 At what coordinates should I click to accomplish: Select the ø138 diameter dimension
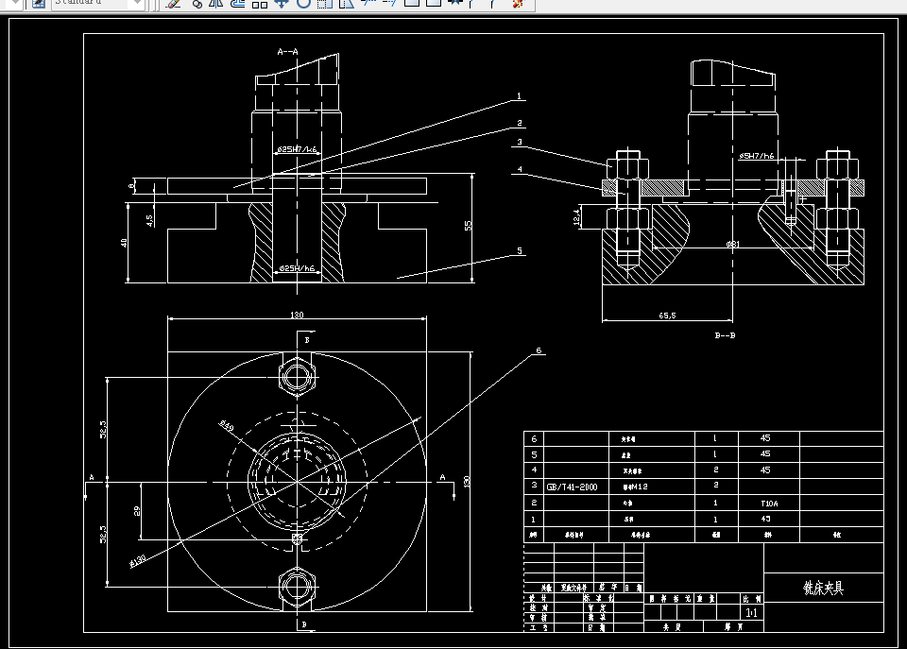click(x=138, y=561)
